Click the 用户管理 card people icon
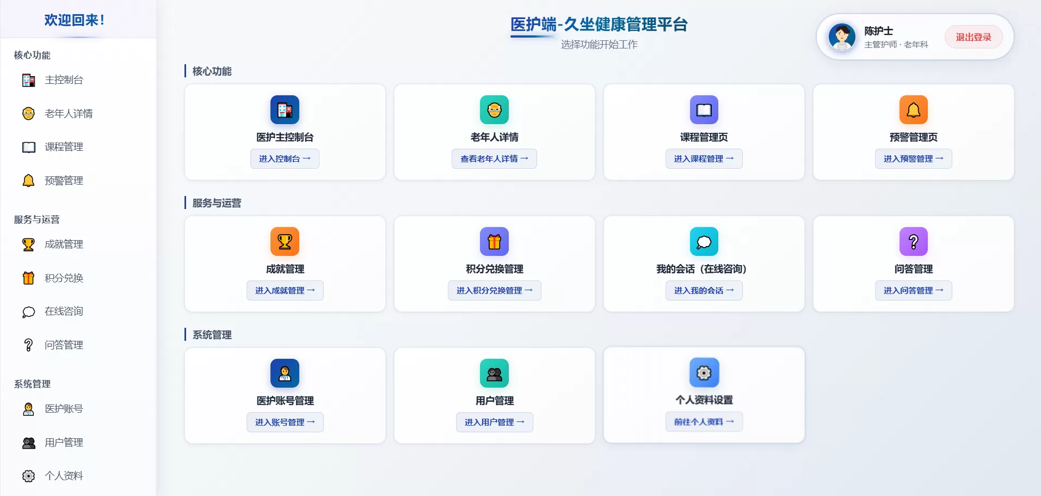 coord(494,373)
